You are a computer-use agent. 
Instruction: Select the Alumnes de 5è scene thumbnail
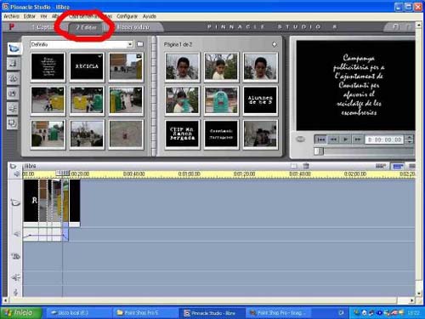(x=260, y=100)
